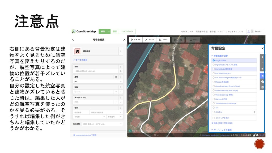Select Stamen 地形図 background

click(234, 99)
